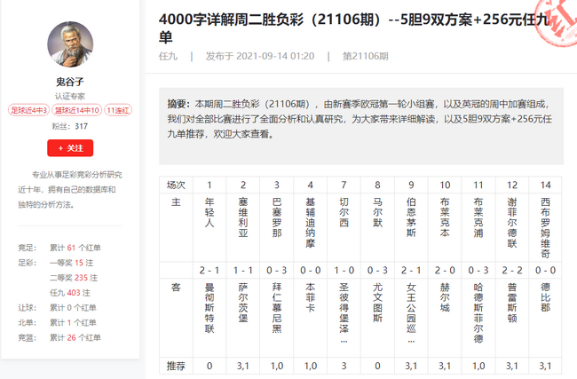Click the author bio text 专业从事足彩竞彩分析研究
This screenshot has width=577, height=379.
(70, 190)
